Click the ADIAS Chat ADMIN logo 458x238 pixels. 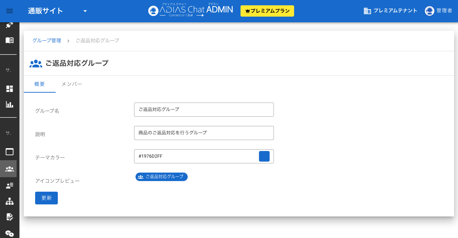(x=191, y=11)
